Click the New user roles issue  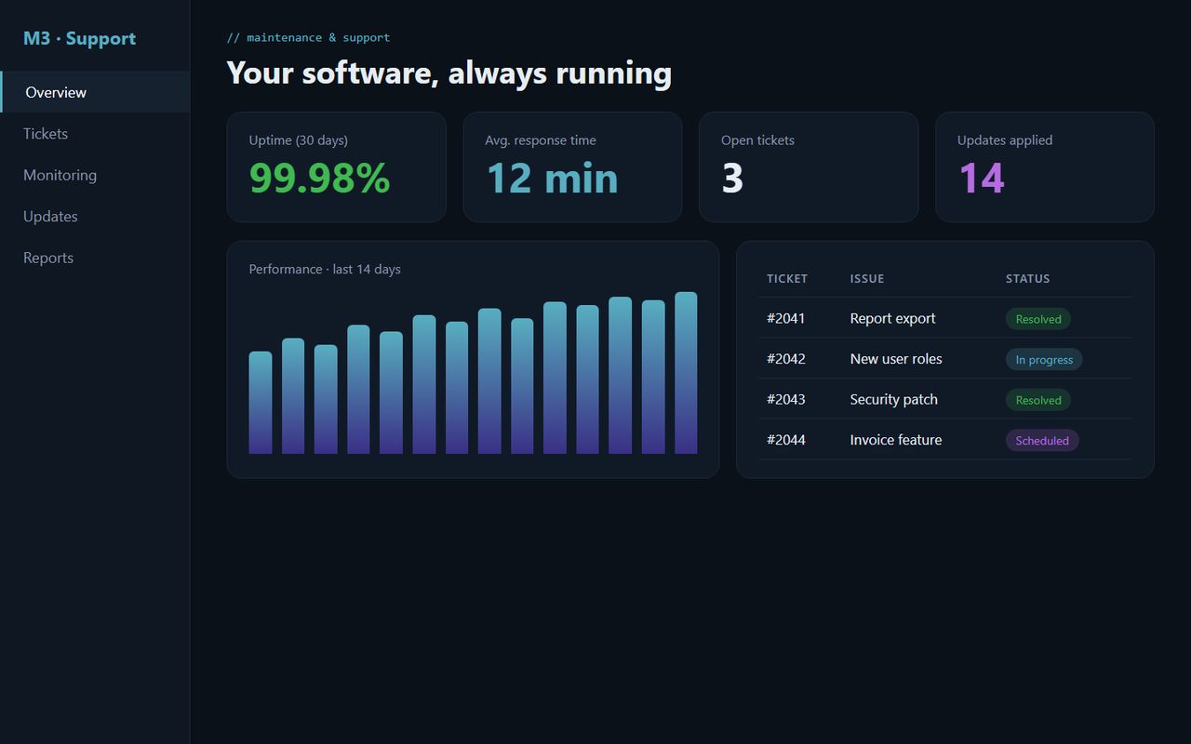[x=896, y=359]
